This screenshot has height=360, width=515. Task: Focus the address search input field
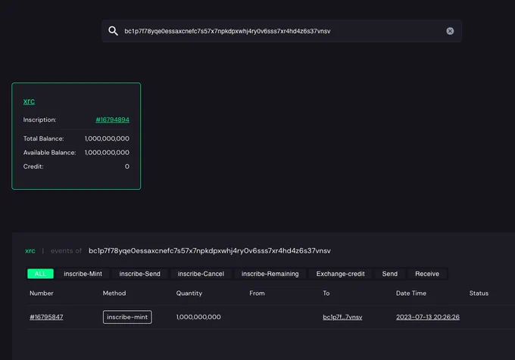(x=282, y=31)
